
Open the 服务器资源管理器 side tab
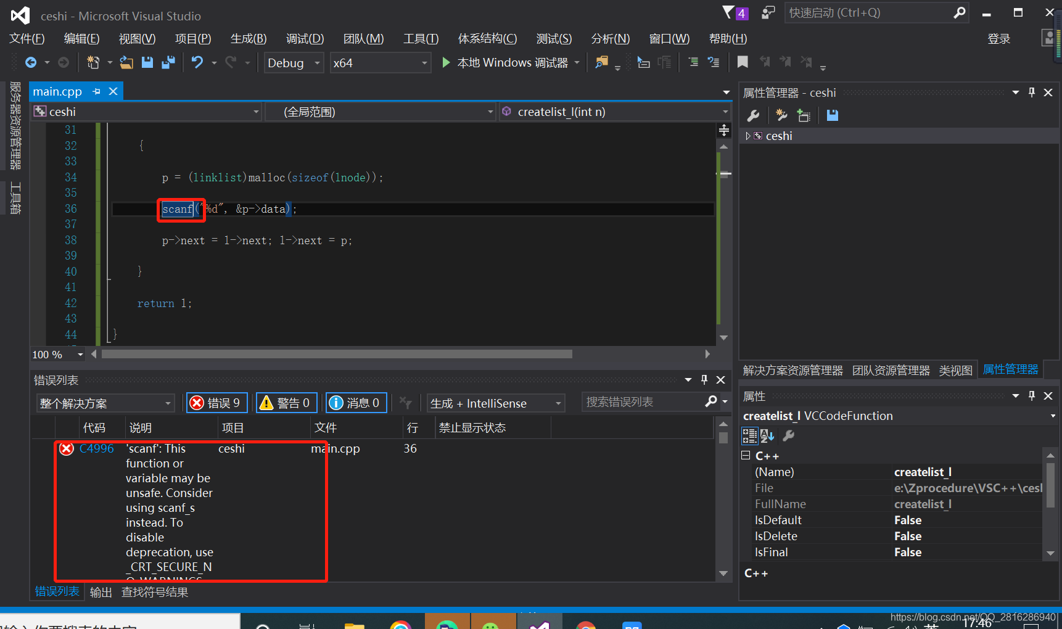15,126
